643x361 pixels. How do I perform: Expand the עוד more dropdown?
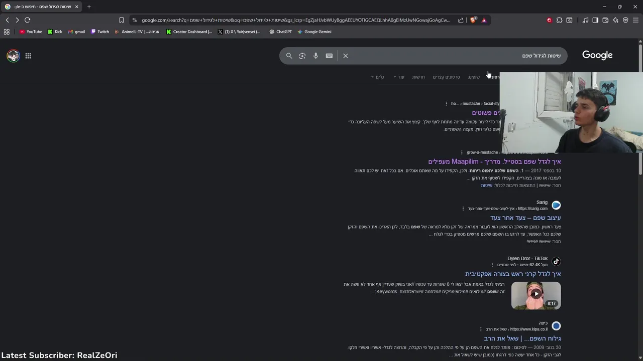[399, 77]
